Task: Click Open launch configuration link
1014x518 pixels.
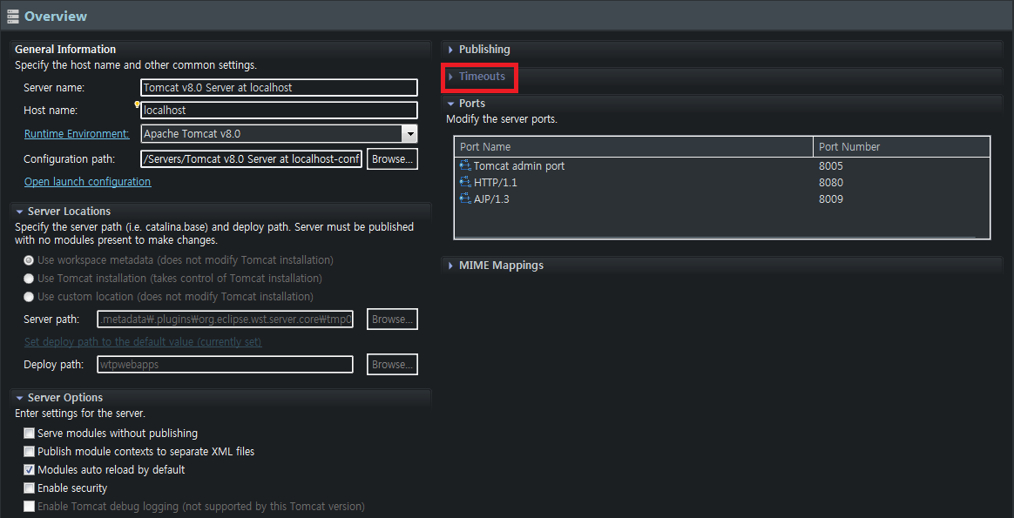Action: pyautogui.click(x=87, y=181)
